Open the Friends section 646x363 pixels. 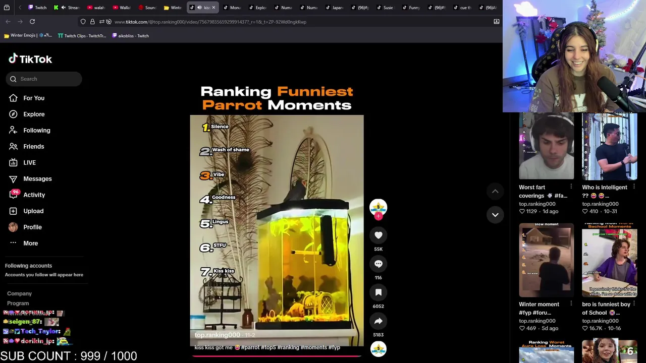pyautogui.click(x=33, y=146)
